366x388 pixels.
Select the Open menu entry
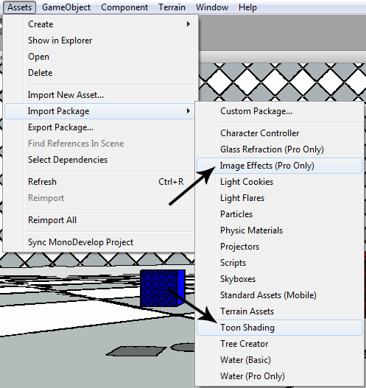point(99,57)
